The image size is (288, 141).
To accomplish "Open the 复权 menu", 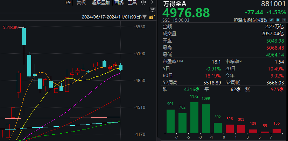I will coord(81,2).
